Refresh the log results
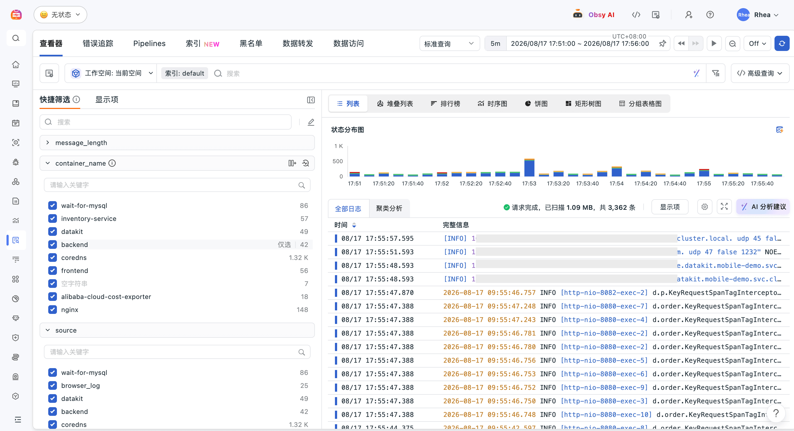Screen dimensions: 794x431 point(782,43)
